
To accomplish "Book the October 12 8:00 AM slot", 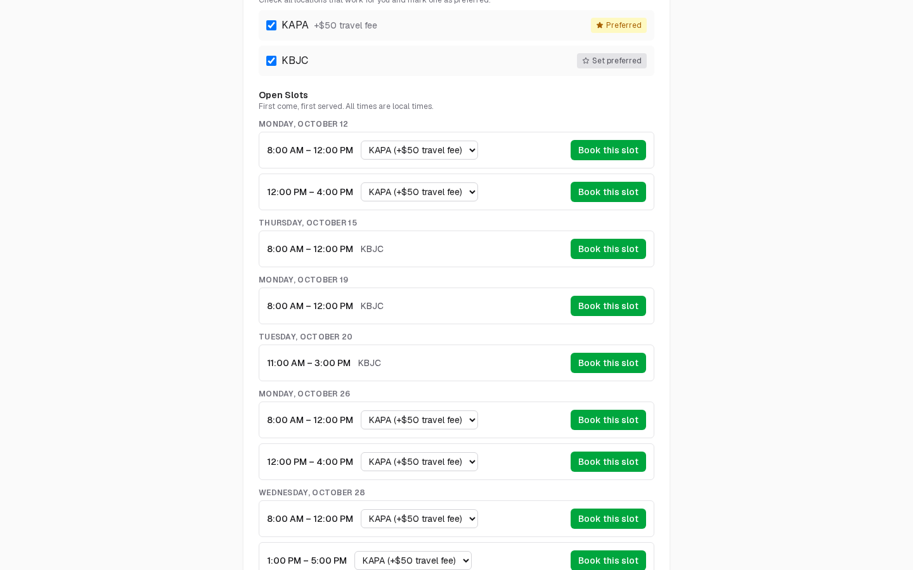I will tap(608, 150).
